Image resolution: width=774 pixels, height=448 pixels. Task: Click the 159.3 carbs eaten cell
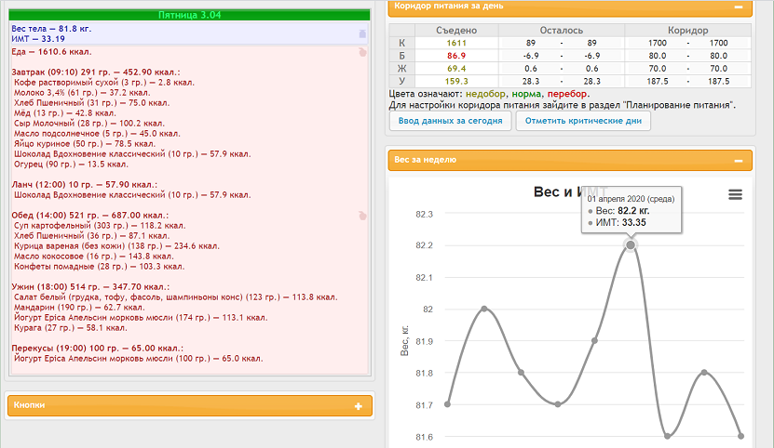tap(456, 82)
